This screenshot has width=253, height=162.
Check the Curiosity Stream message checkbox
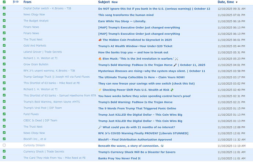4,145
